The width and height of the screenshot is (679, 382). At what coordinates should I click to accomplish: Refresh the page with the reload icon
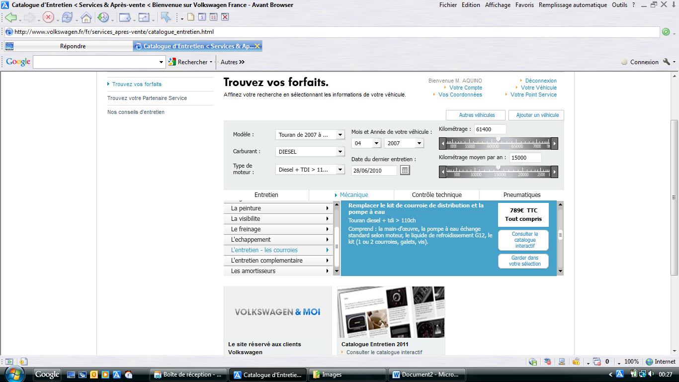67,17
